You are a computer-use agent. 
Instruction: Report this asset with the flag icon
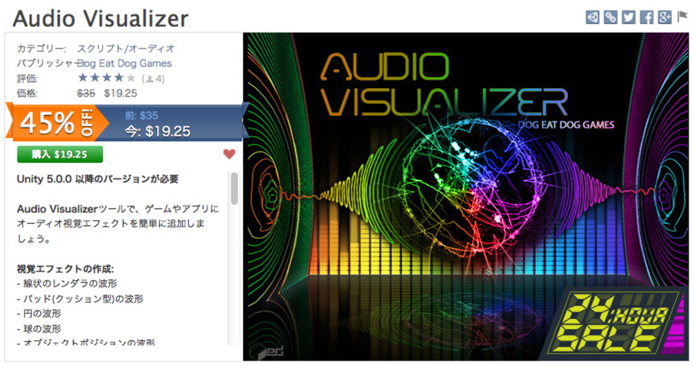click(683, 17)
